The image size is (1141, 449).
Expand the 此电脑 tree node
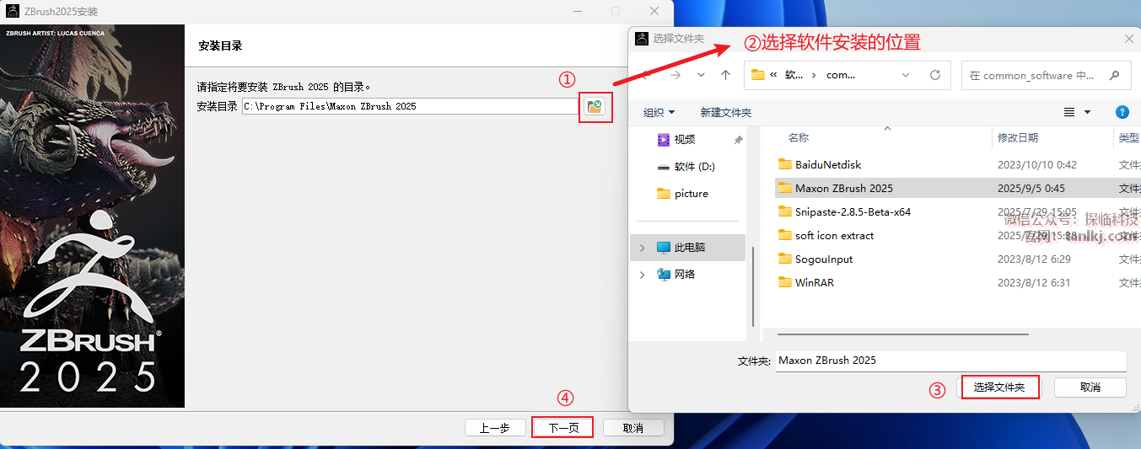click(642, 248)
